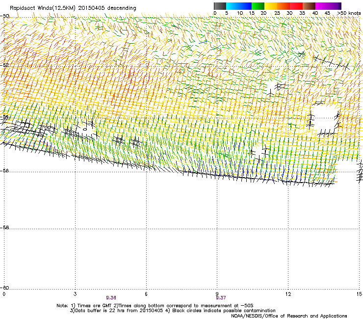Click the latitude label '-58'
The height and width of the screenshot is (319, 363).
pos(4,228)
